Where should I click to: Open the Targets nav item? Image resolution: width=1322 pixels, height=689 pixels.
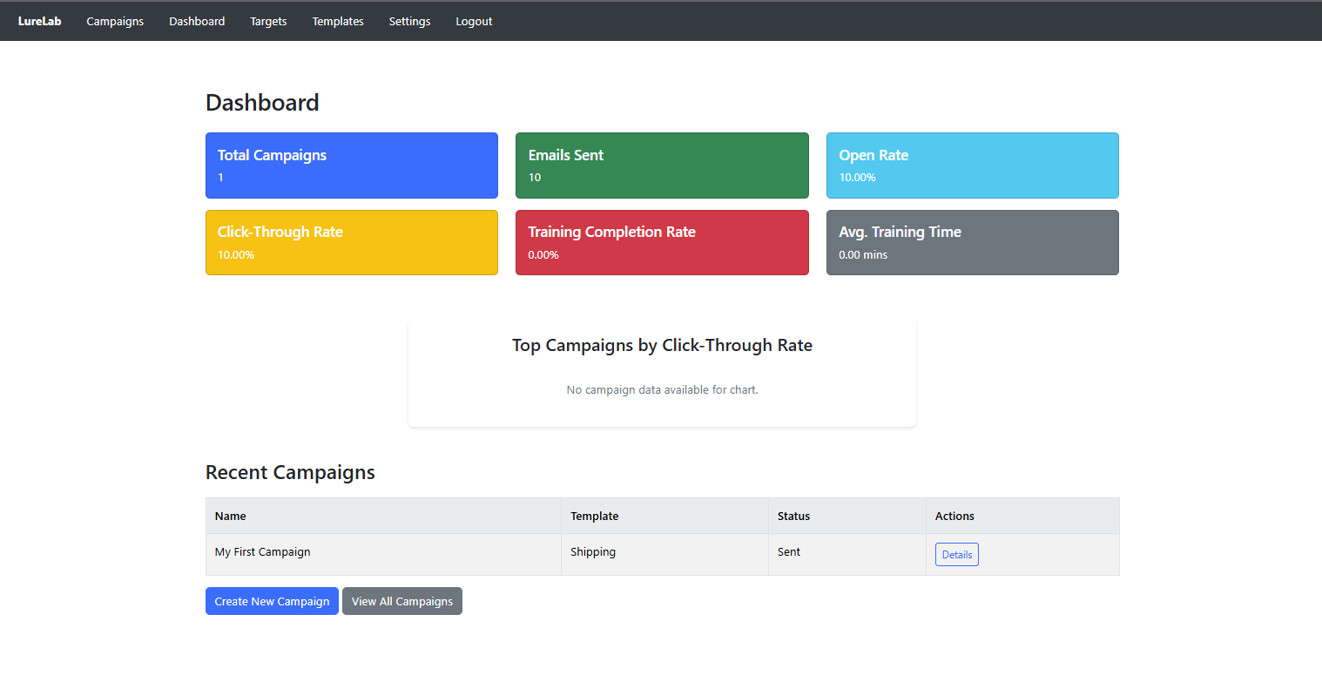268,22
